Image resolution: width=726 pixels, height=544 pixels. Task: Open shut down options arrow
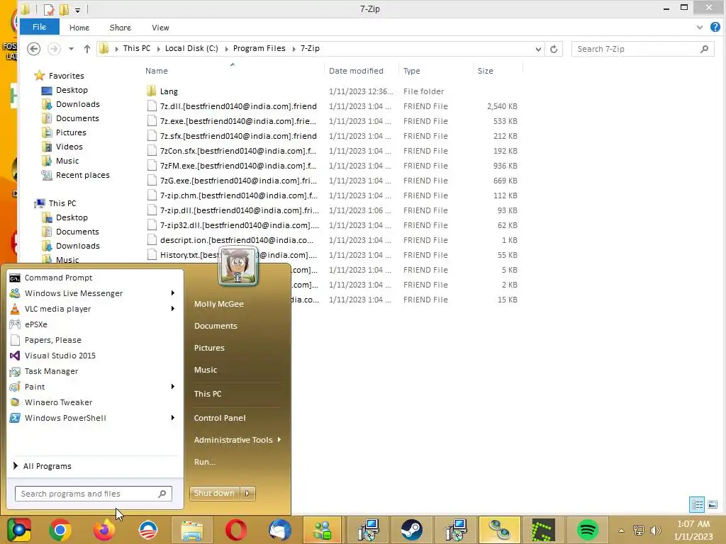(247, 493)
